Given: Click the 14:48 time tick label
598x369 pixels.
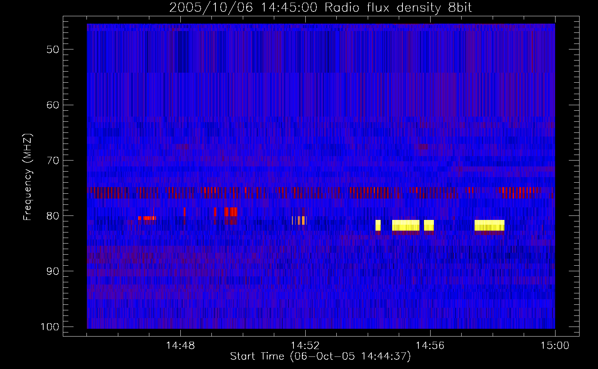Looking at the screenshot, I should coord(180,346).
